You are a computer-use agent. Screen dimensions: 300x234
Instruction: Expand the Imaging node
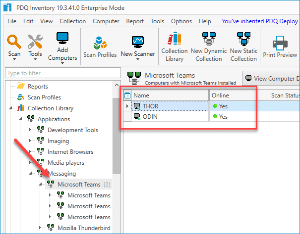30,140
